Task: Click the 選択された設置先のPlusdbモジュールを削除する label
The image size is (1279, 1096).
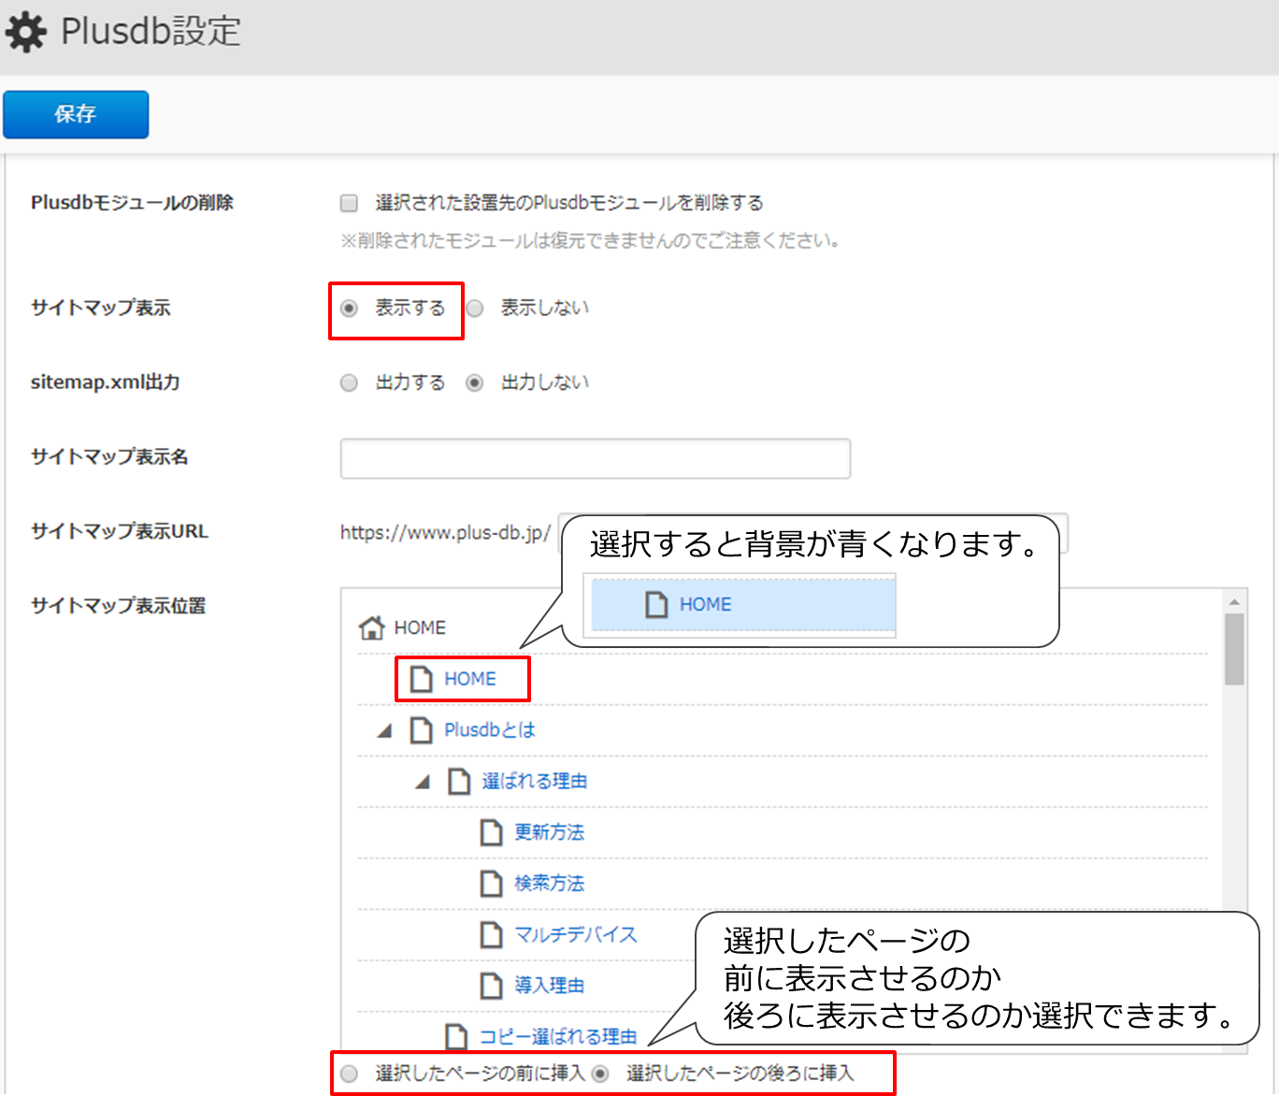Action: 569,203
